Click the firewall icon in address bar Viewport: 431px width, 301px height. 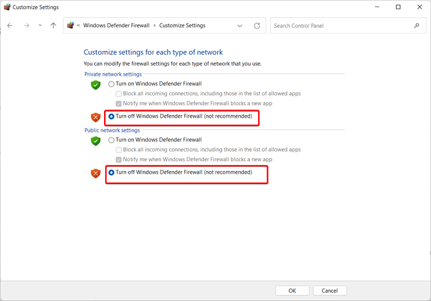[70, 25]
